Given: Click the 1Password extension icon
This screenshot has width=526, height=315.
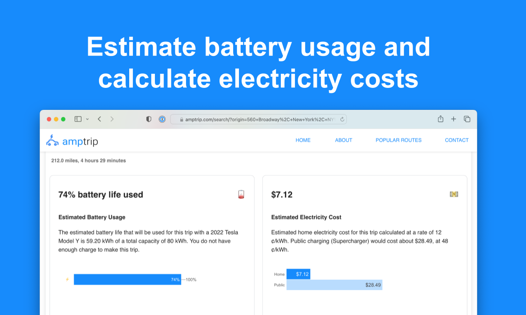Looking at the screenshot, I should click(x=162, y=119).
